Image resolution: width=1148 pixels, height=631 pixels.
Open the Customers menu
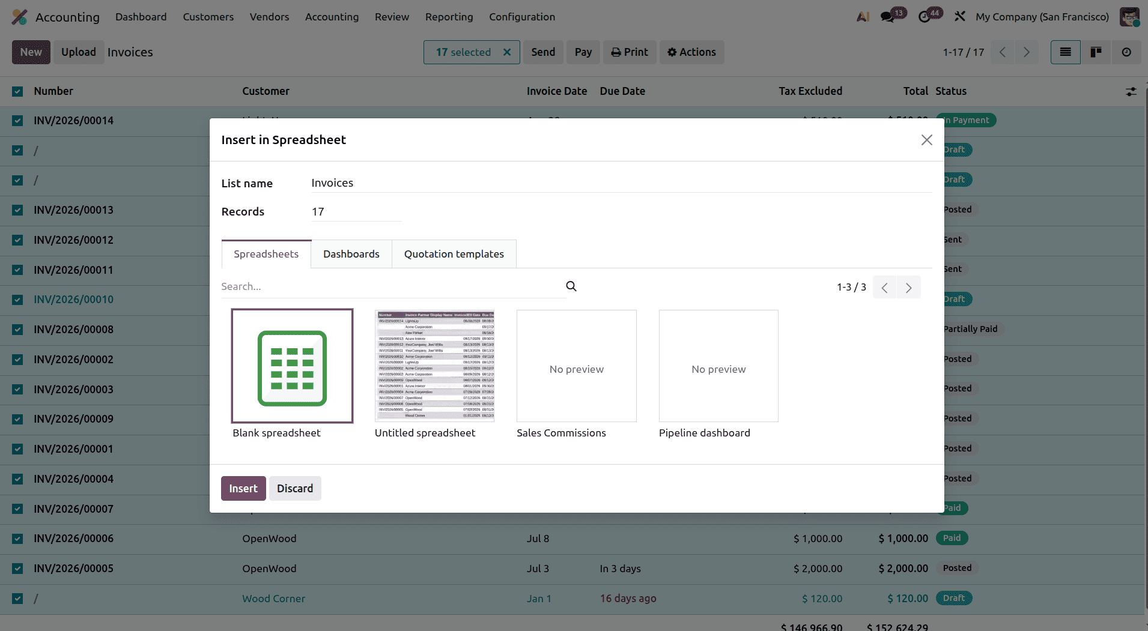pyautogui.click(x=208, y=17)
